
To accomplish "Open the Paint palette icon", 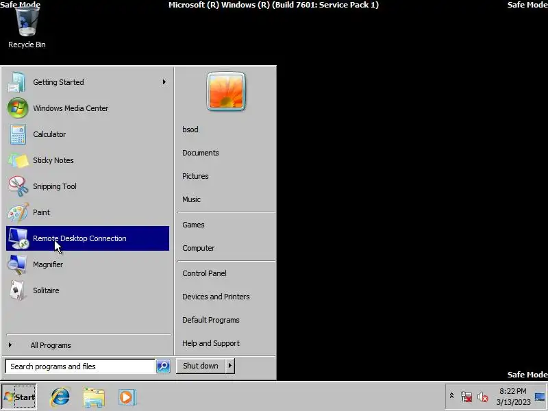I will [18, 212].
